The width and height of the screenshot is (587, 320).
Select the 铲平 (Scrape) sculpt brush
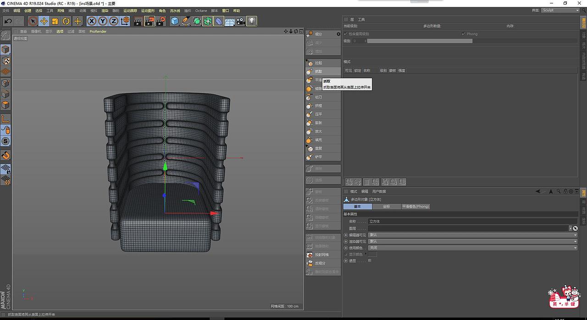coord(323,157)
